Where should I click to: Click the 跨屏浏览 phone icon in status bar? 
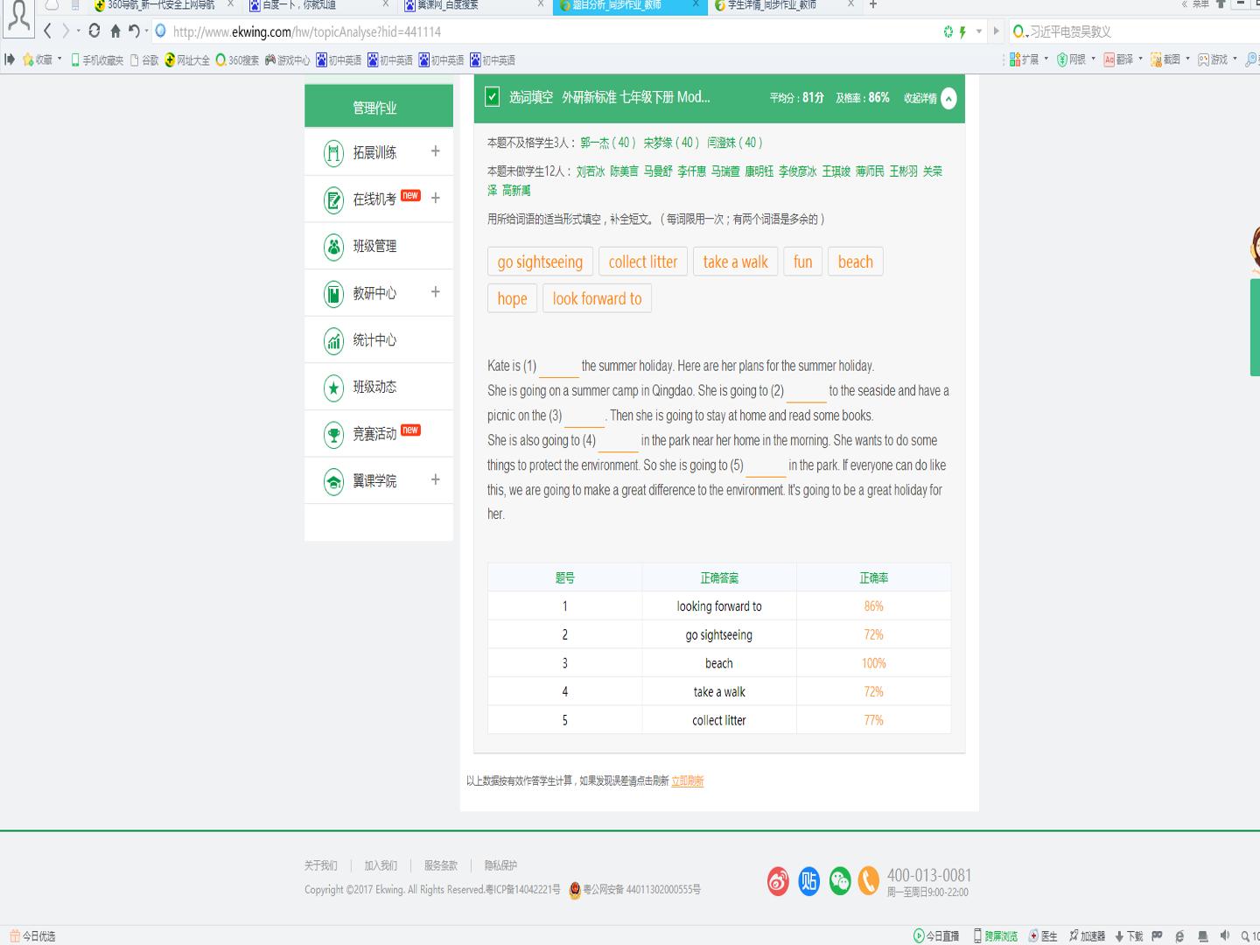[x=978, y=936]
